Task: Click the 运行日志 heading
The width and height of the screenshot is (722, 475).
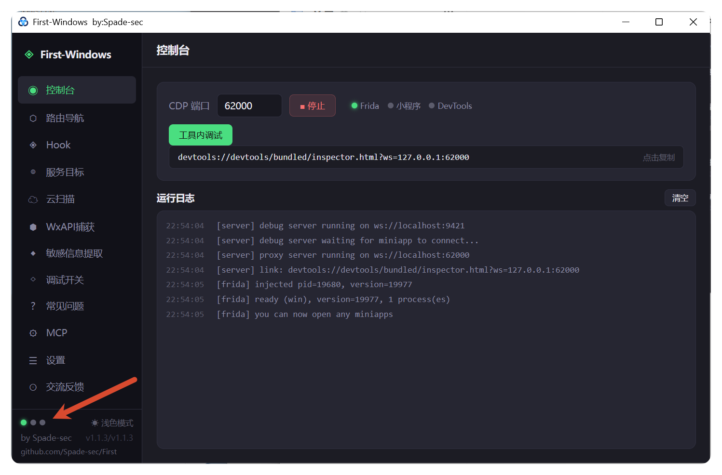Action: (176, 198)
